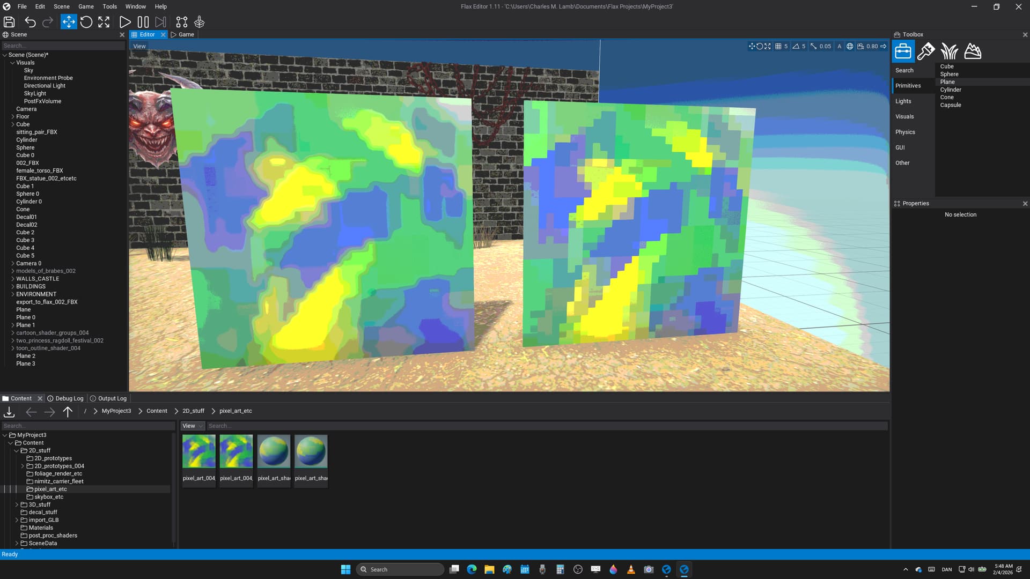Click the Import content icon
This screenshot has width=1030, height=579.
[9, 412]
